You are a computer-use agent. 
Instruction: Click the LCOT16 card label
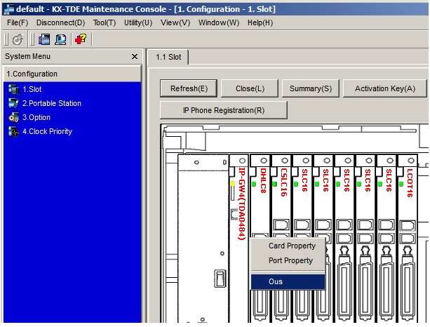[x=410, y=182]
